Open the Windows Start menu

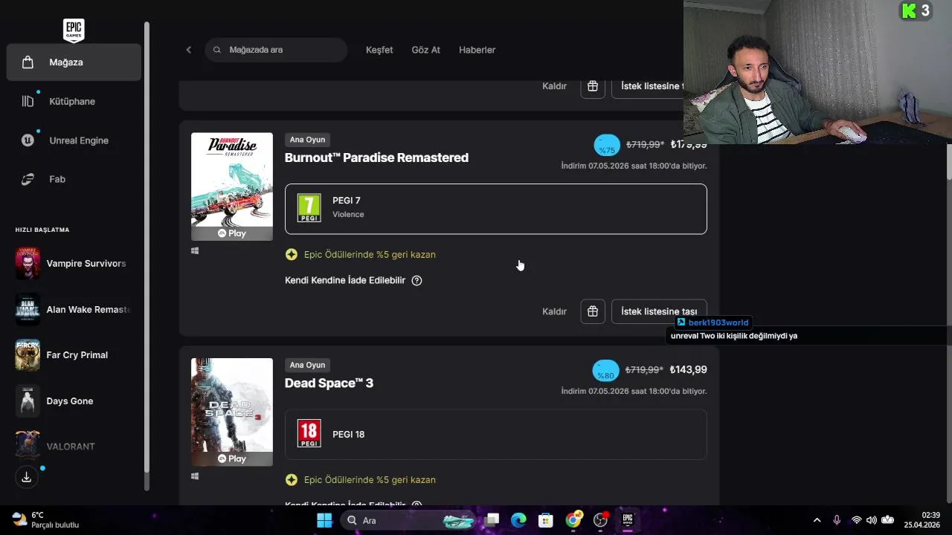324,520
